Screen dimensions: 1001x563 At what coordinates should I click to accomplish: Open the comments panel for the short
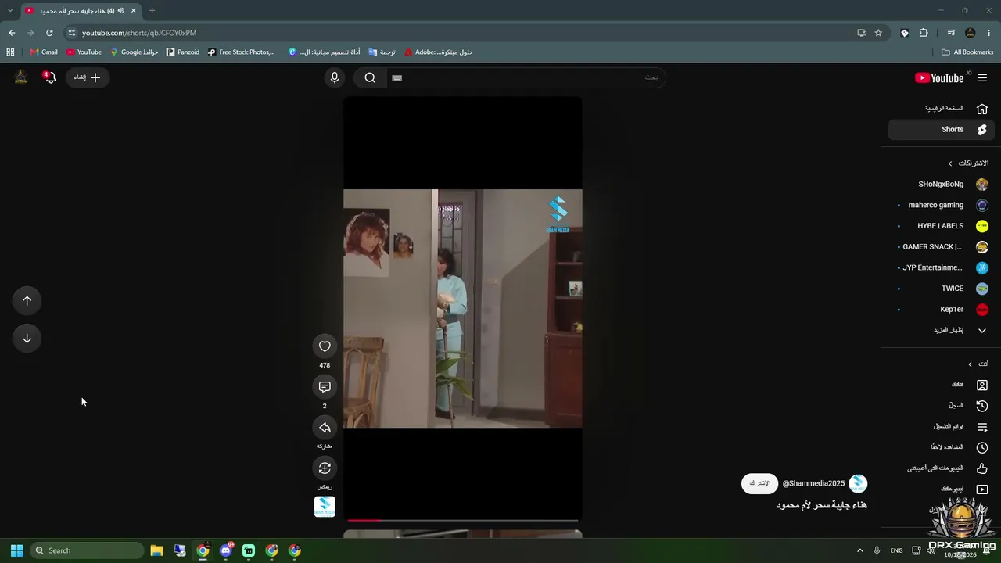coord(325,387)
